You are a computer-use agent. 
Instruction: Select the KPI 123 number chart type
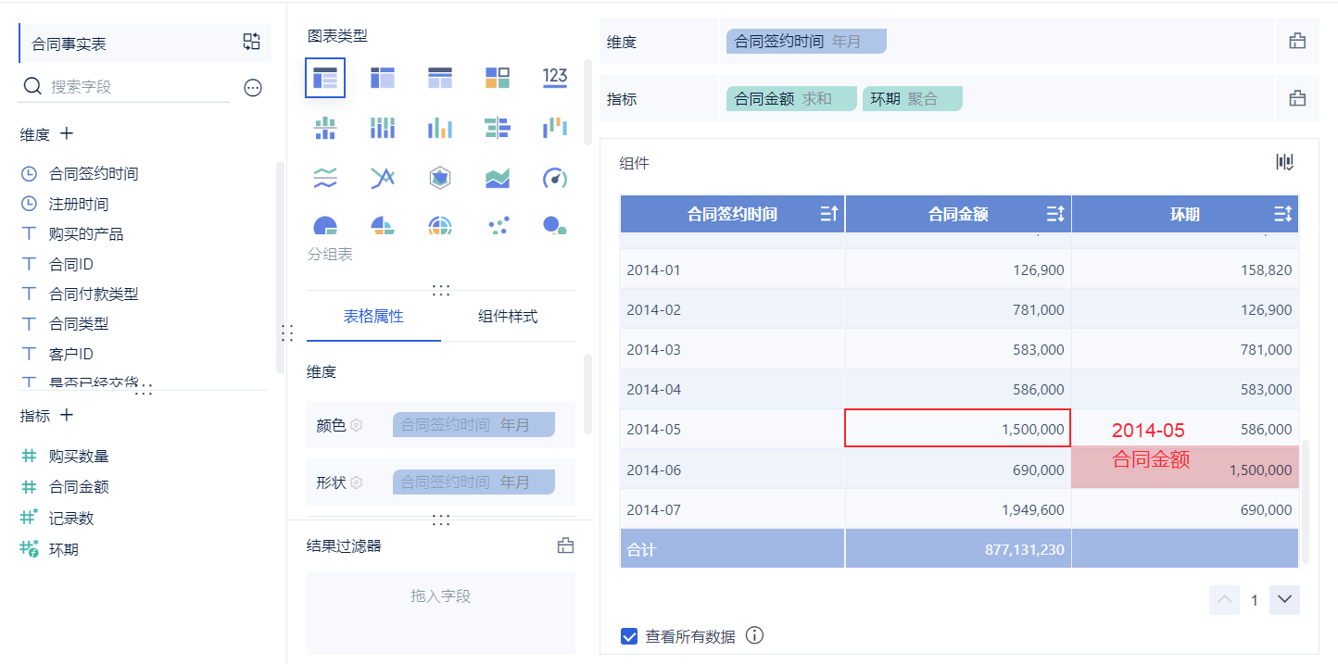tap(554, 78)
